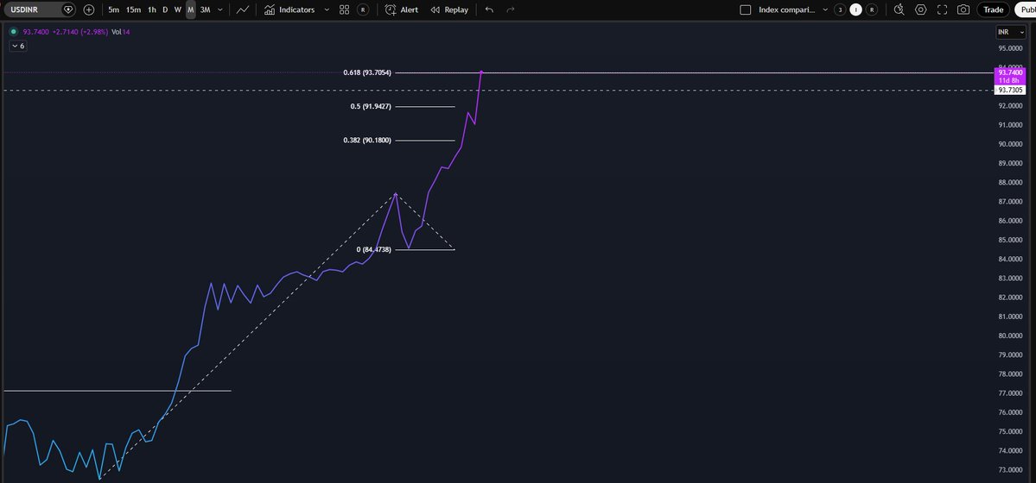Image resolution: width=1036 pixels, height=483 pixels.
Task: Expand the timeframe interval dropdown arrow
Action: 220,9
